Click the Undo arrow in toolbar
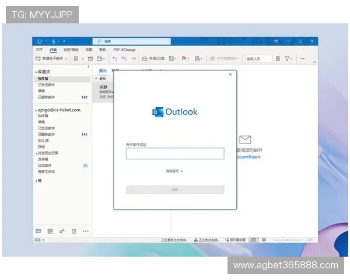Viewport: 350px width, 280px height. [x=115, y=59]
